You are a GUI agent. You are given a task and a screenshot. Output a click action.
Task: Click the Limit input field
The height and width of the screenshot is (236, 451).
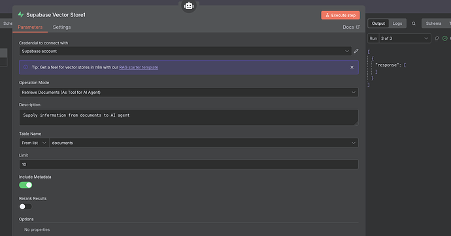[x=189, y=164]
